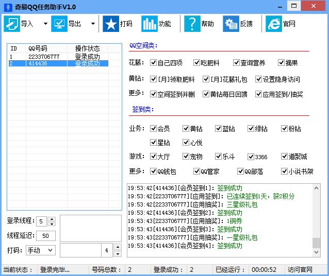Uncheck 星钻 checkbox

click(x=153, y=143)
